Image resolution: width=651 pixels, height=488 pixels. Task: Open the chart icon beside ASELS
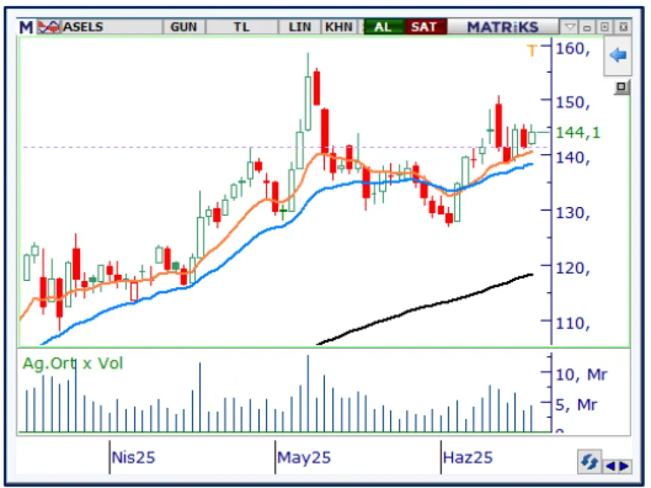[49, 27]
